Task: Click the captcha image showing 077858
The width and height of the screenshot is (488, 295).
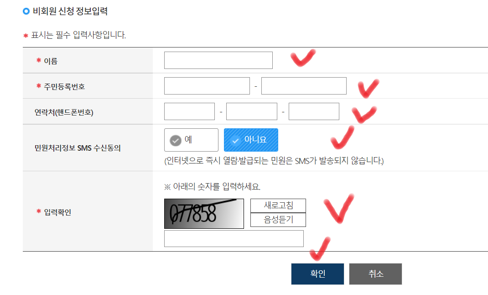Action: [204, 214]
